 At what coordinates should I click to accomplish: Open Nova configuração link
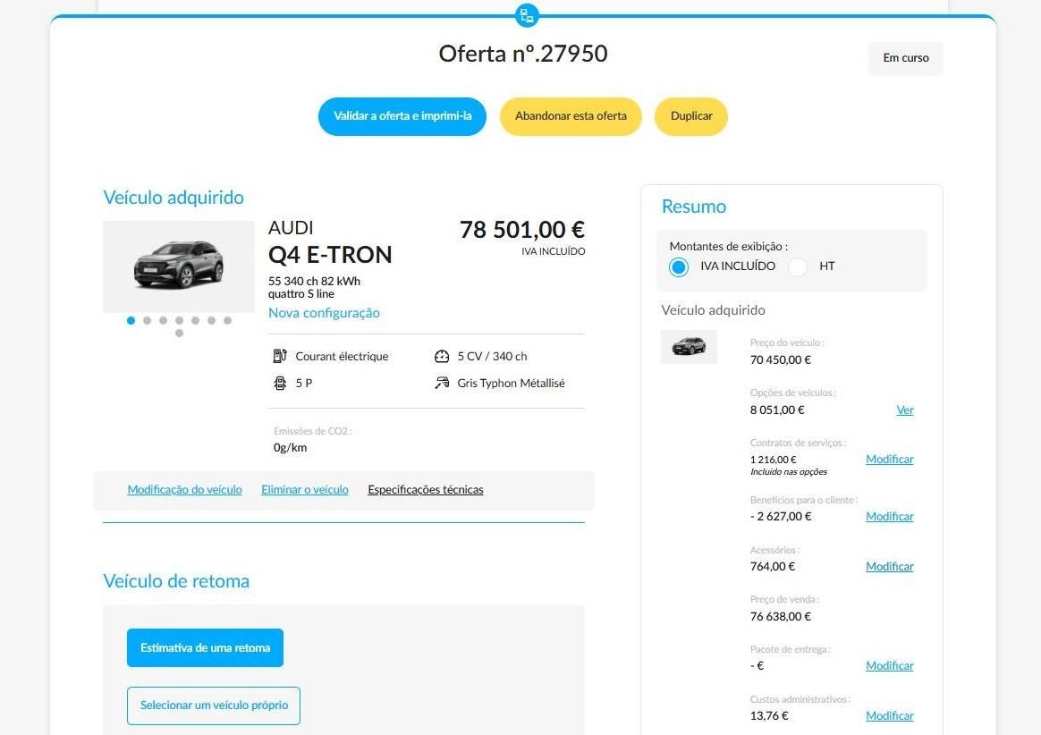tap(324, 313)
